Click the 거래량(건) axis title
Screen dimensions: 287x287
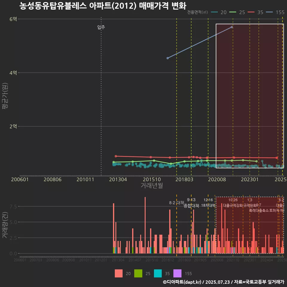[5, 225]
